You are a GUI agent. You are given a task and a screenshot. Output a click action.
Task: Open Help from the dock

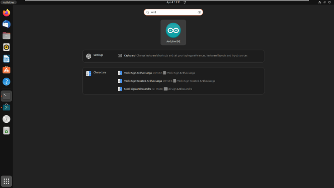7,82
